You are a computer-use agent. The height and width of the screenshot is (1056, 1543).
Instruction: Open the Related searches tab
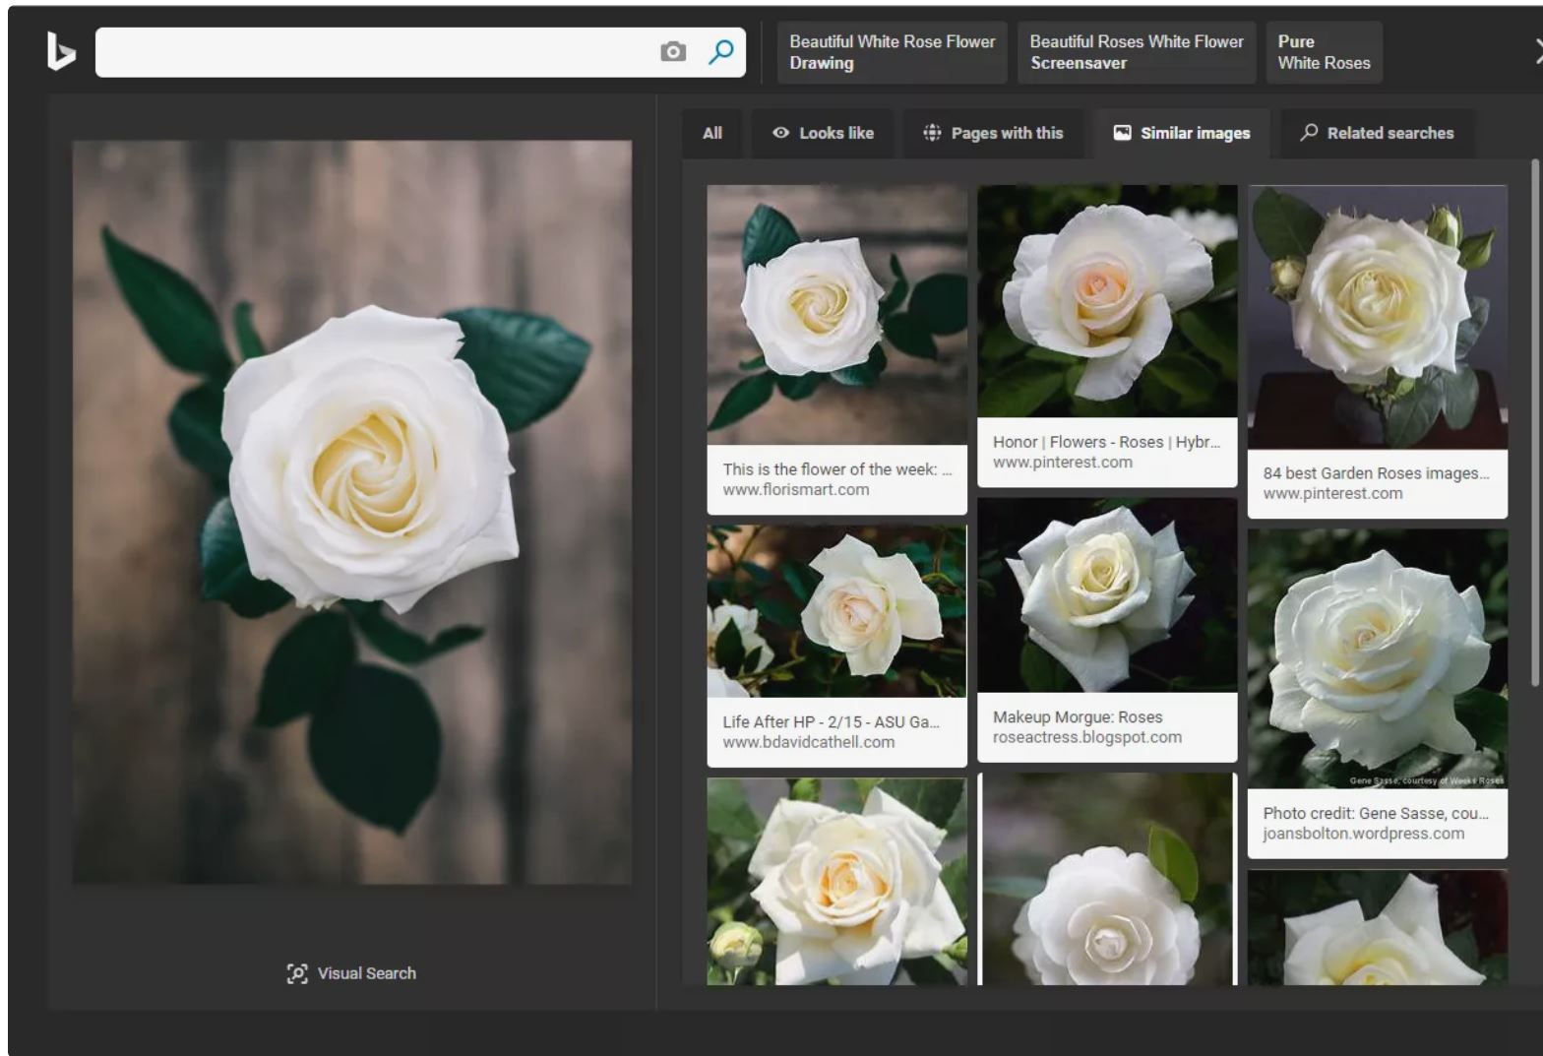tap(1377, 133)
